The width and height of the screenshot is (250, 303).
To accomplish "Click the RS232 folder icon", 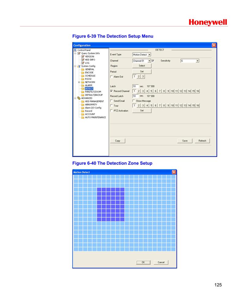I will point(83,79).
